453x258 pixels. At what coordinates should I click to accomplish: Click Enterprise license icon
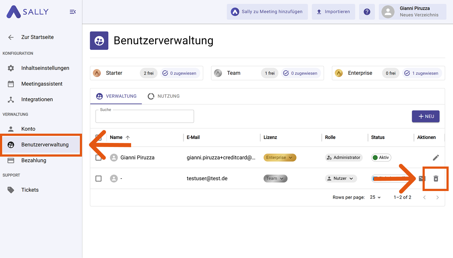click(x=339, y=73)
